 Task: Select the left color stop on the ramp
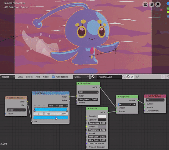[34, 110]
